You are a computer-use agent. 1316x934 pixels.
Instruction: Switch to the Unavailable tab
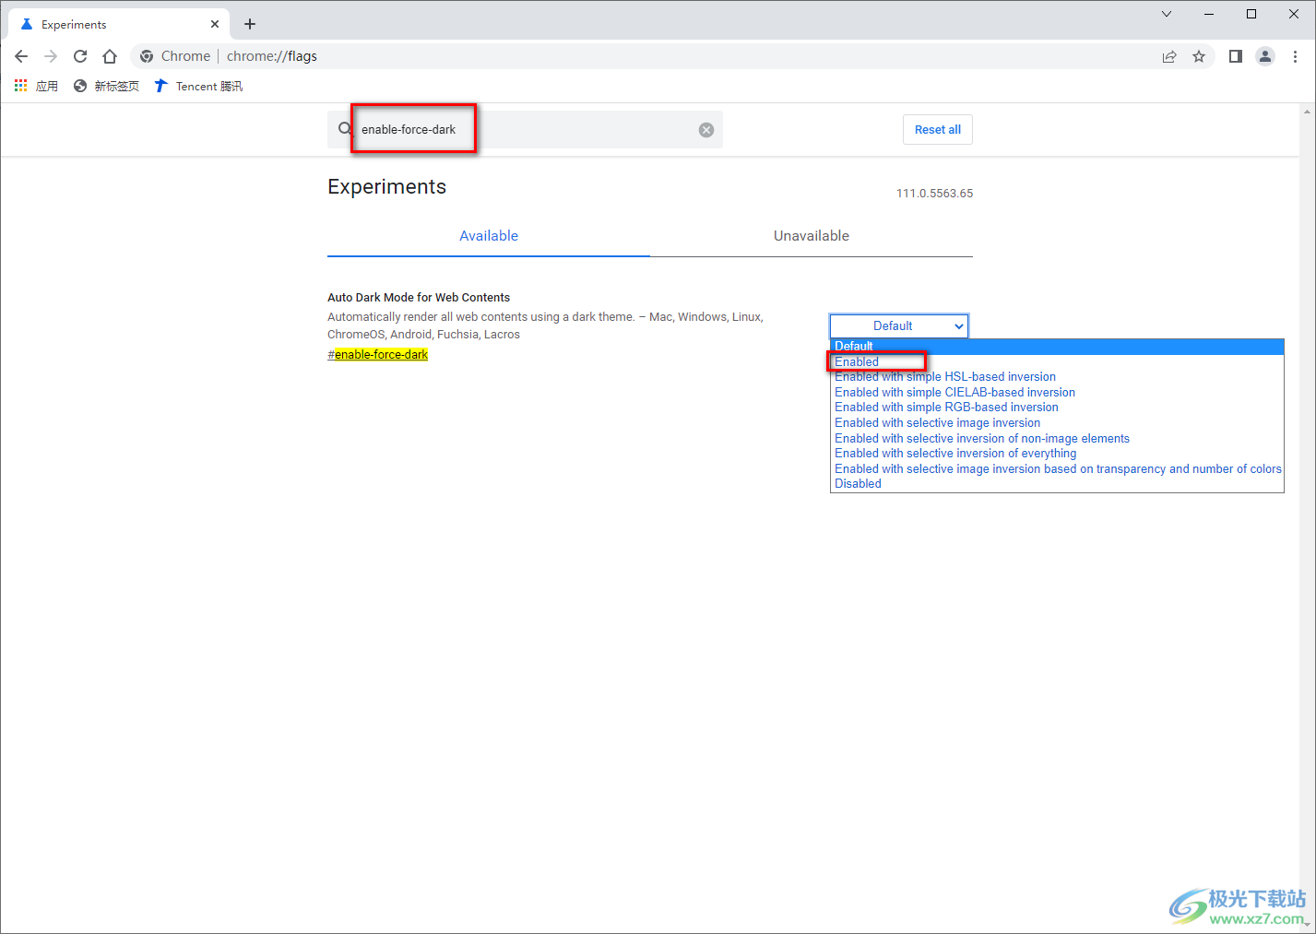click(812, 236)
